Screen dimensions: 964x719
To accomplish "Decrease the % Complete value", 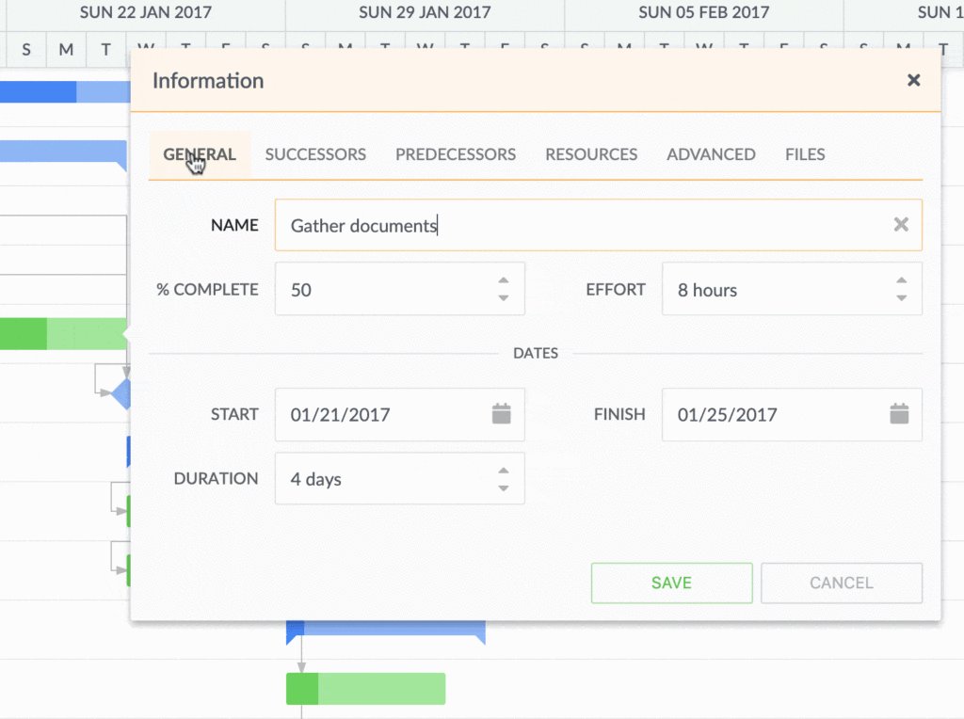I will coord(504,298).
